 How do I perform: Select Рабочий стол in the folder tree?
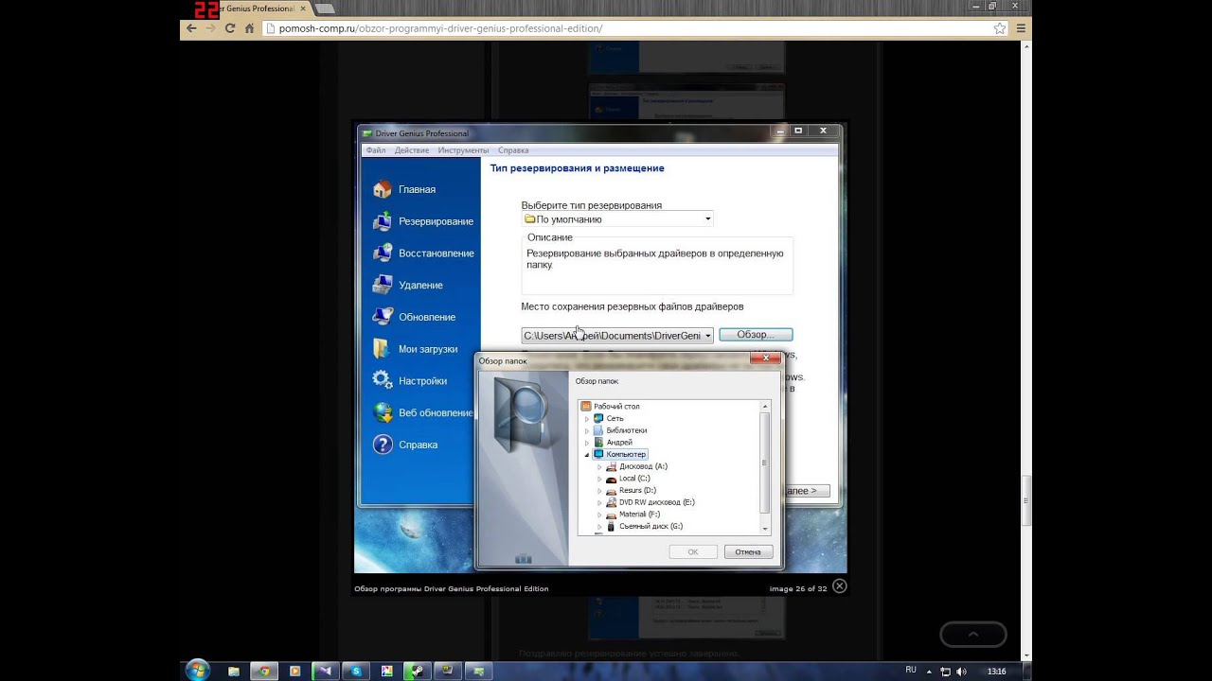click(616, 407)
